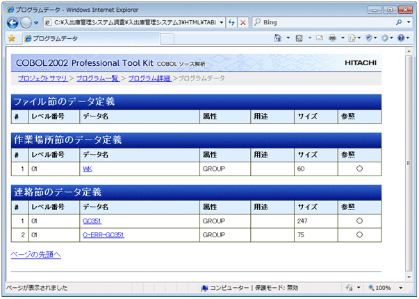This screenshot has width=419, height=299.
Task: Click the magnifier search icon
Action: pyautogui.click(x=399, y=22)
